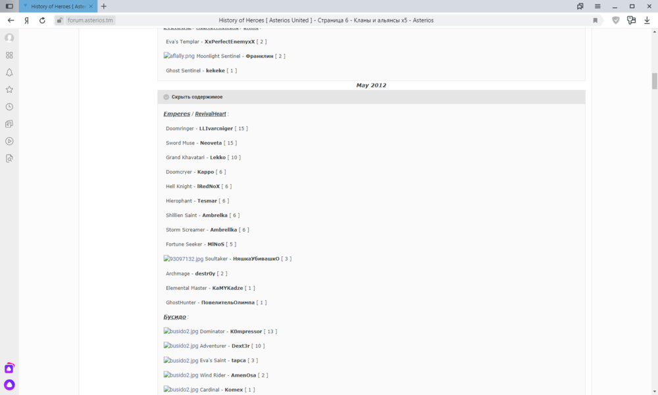Select the History of Heroes browser tab
The width and height of the screenshot is (658, 395).
pyautogui.click(x=58, y=7)
